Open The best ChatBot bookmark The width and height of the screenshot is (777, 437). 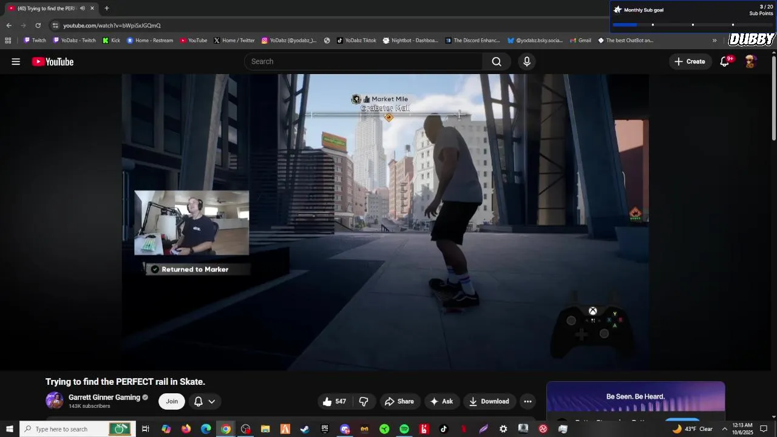click(x=625, y=41)
